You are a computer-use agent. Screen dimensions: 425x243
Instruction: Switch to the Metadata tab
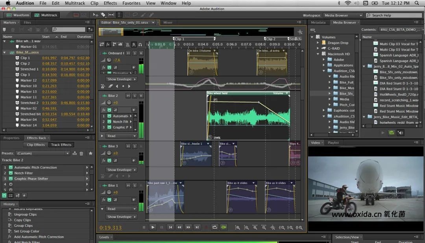[x=318, y=22]
